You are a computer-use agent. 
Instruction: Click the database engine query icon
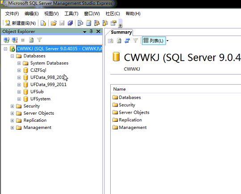pos(43,23)
